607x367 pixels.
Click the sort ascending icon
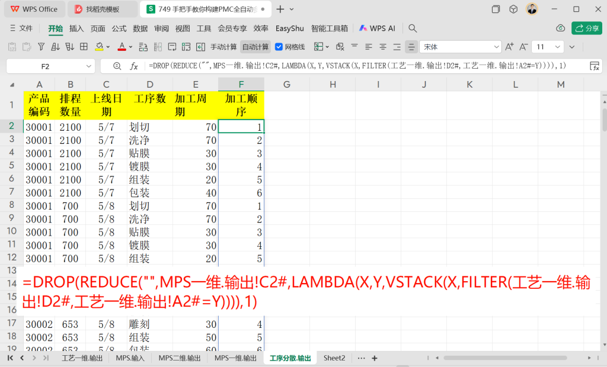(55, 47)
